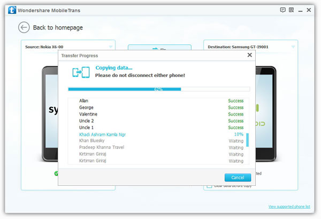This screenshot has width=321, height=219.
Task: Click the Copying data... heading
Action: (114, 68)
